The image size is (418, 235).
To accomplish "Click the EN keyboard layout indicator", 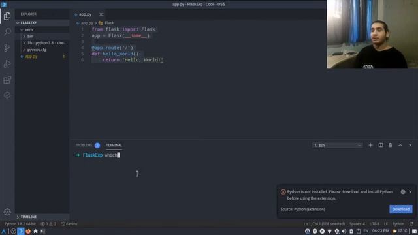I will pyautogui.click(x=366, y=231).
